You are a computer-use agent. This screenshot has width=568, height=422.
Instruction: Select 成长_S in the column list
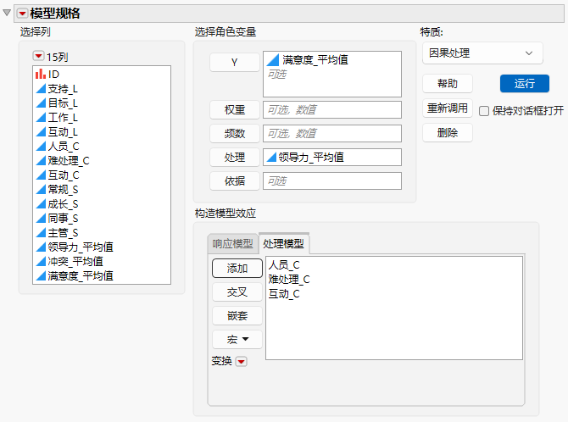coord(63,204)
